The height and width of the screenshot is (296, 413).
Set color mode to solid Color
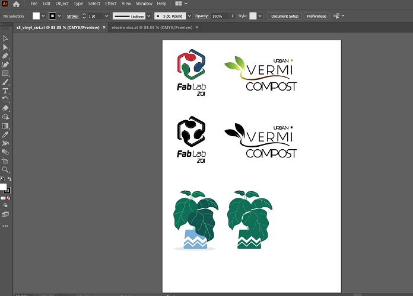(x=2, y=198)
